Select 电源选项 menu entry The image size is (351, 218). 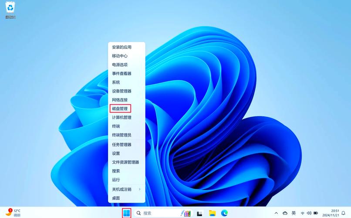tap(120, 65)
